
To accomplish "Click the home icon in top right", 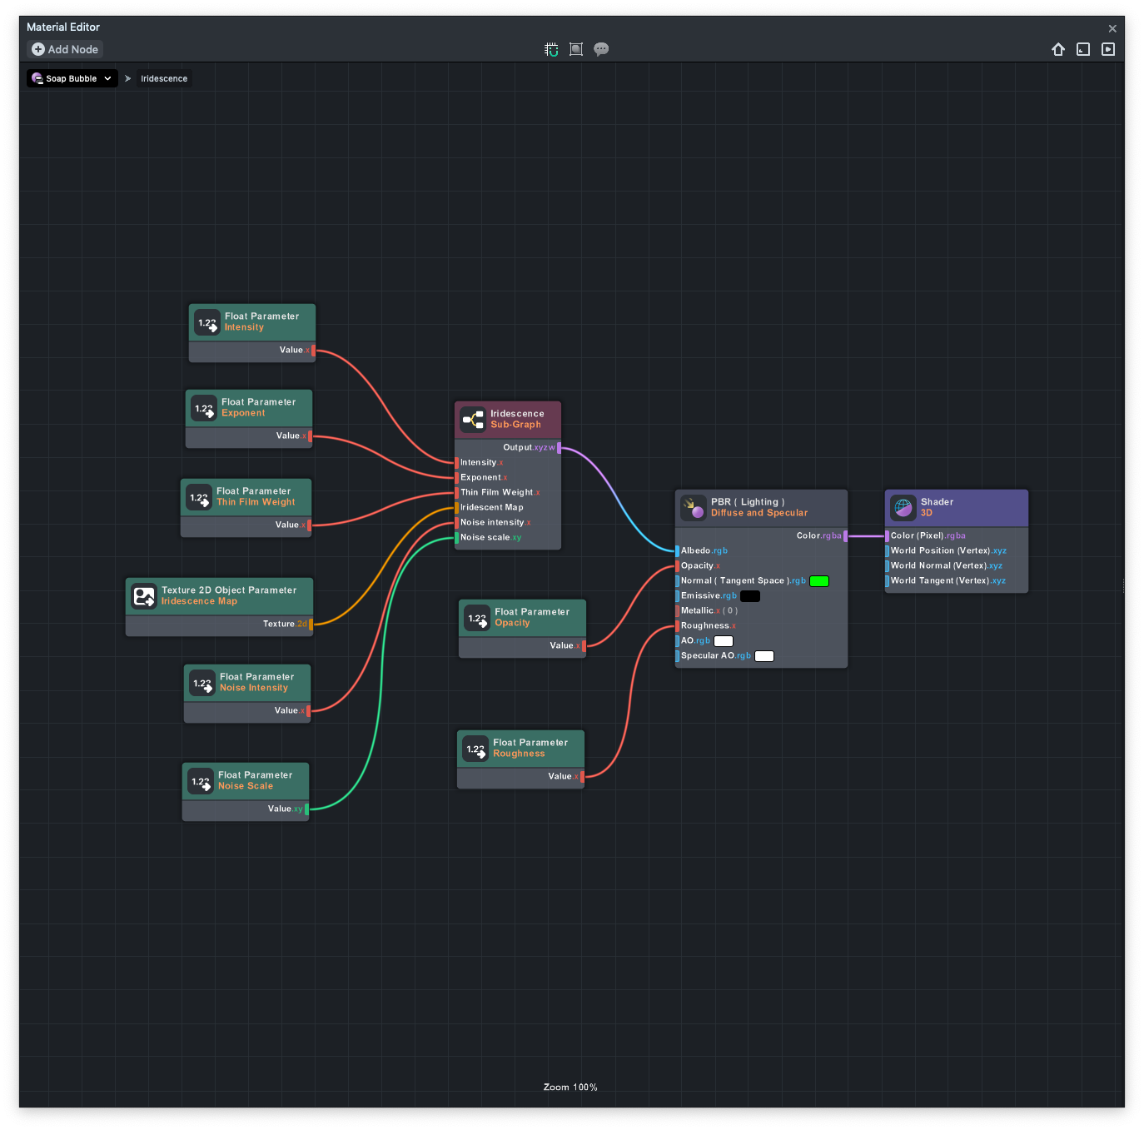I will point(1057,49).
